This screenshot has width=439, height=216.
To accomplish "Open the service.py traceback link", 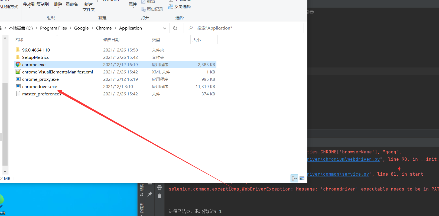I will pyautogui.click(x=338, y=174).
